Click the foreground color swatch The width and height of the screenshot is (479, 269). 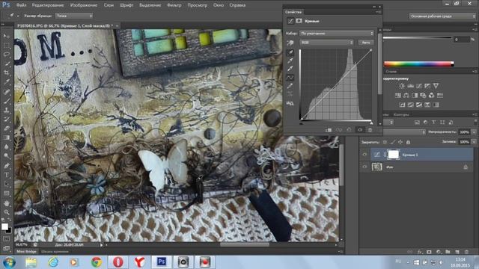[x=4, y=227]
